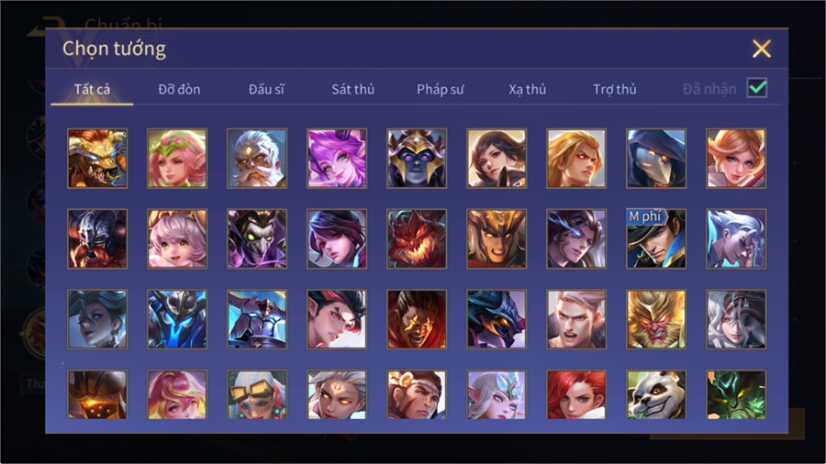Close the 'Chọn tướng' dialog

coord(761,49)
